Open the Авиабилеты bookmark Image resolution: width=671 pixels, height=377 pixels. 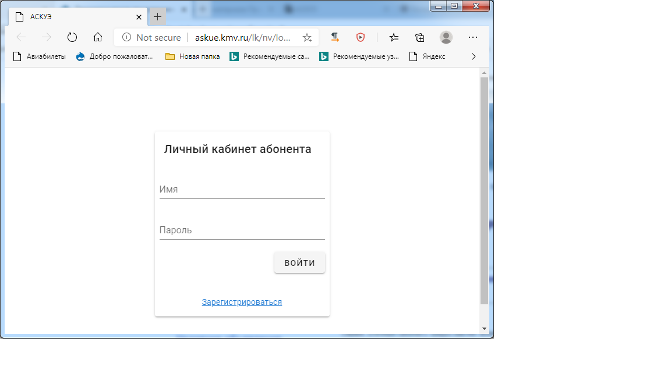tap(40, 56)
